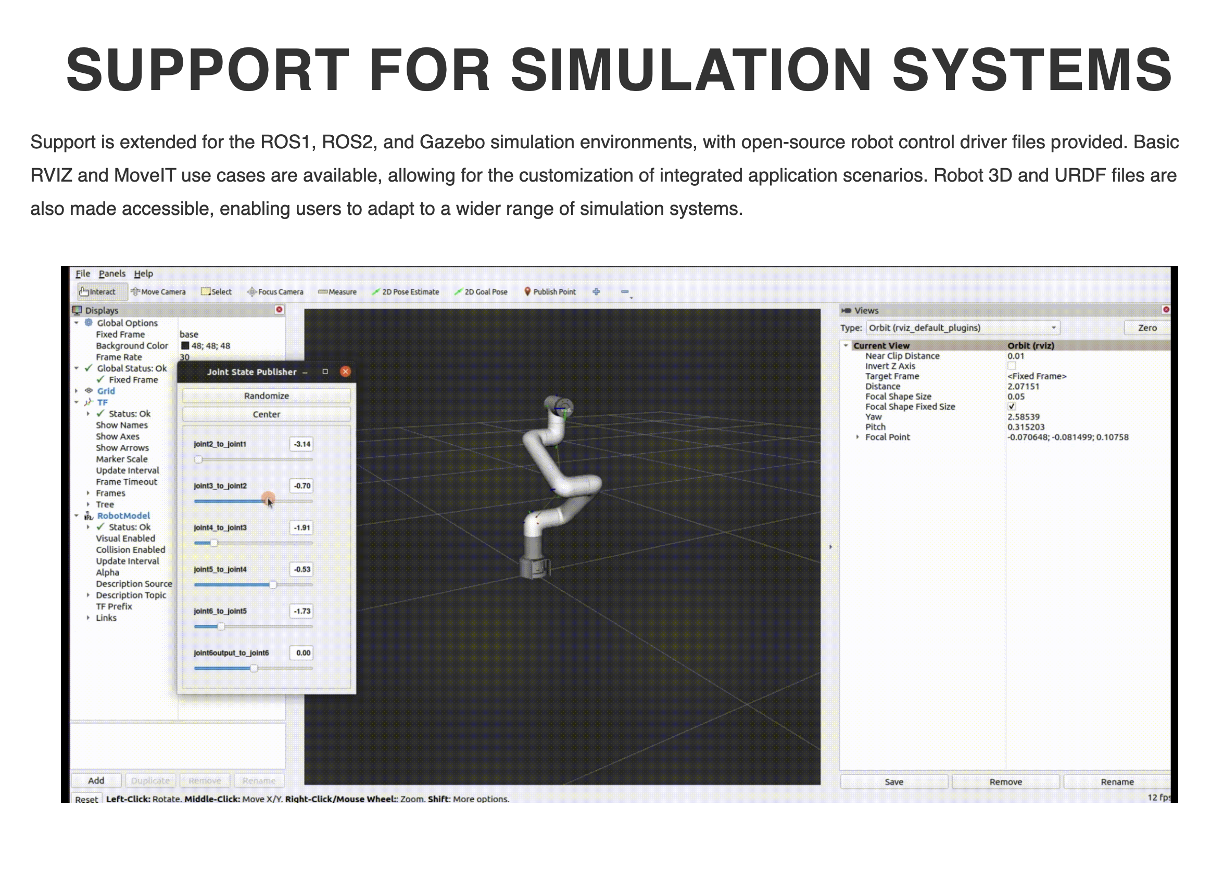This screenshot has height=871, width=1211.
Task: Expand the Focal Point property
Action: click(857, 437)
